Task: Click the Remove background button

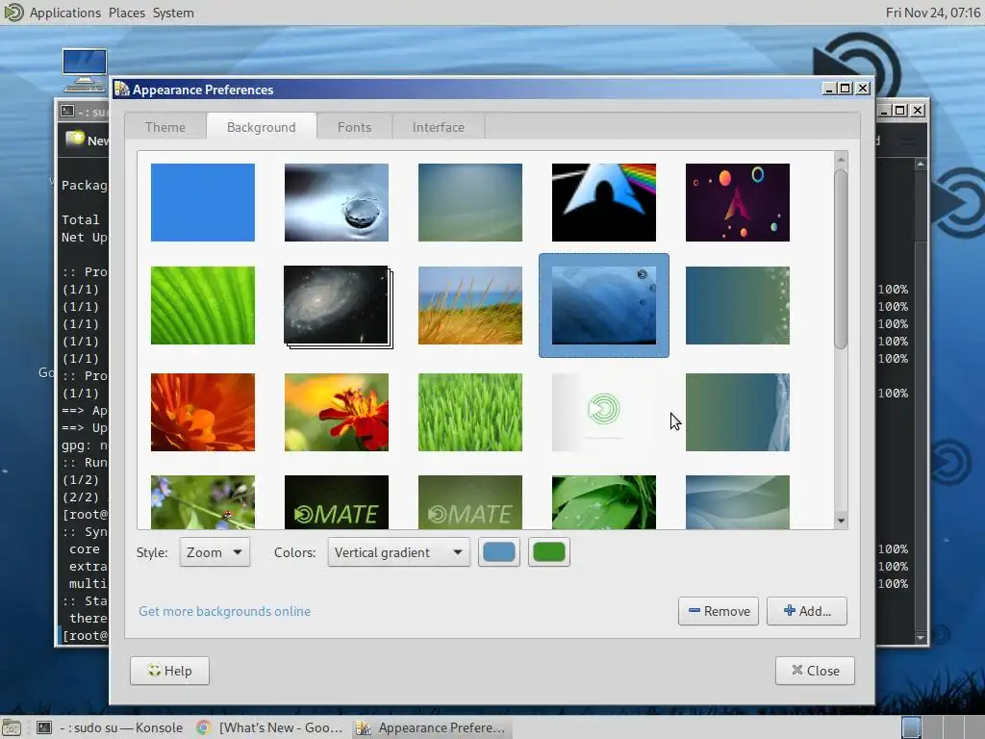Action: [719, 611]
